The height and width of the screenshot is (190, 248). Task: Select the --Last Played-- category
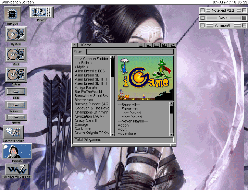point(143,113)
